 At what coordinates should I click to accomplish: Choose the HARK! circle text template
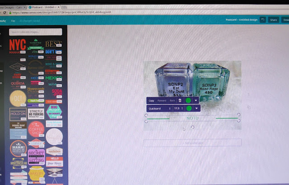[x=18, y=149]
